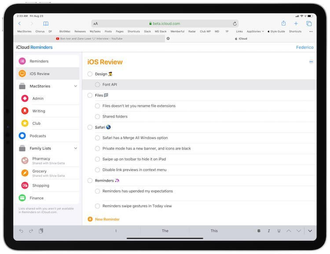Screen dimensions: 330x254
Task: Complete the Files section reminder circle
Action: pyautogui.click(x=90, y=95)
